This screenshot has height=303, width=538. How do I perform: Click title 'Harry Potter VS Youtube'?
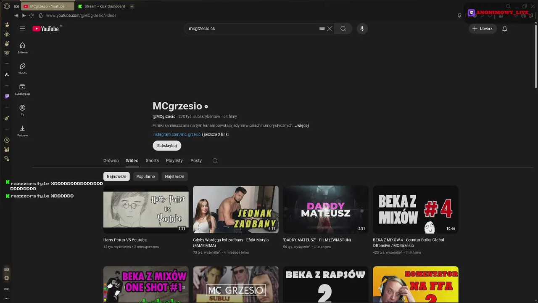(x=125, y=240)
